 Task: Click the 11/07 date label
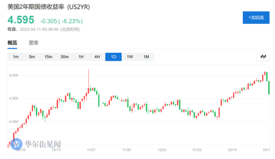point(91,150)
